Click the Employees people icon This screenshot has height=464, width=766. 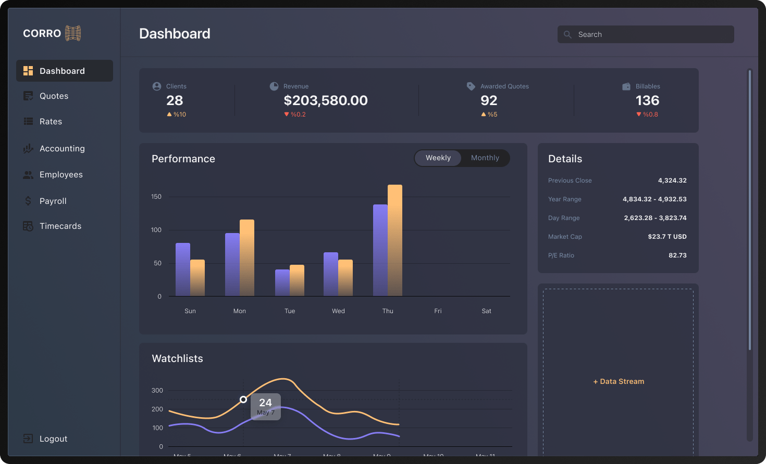coord(28,175)
